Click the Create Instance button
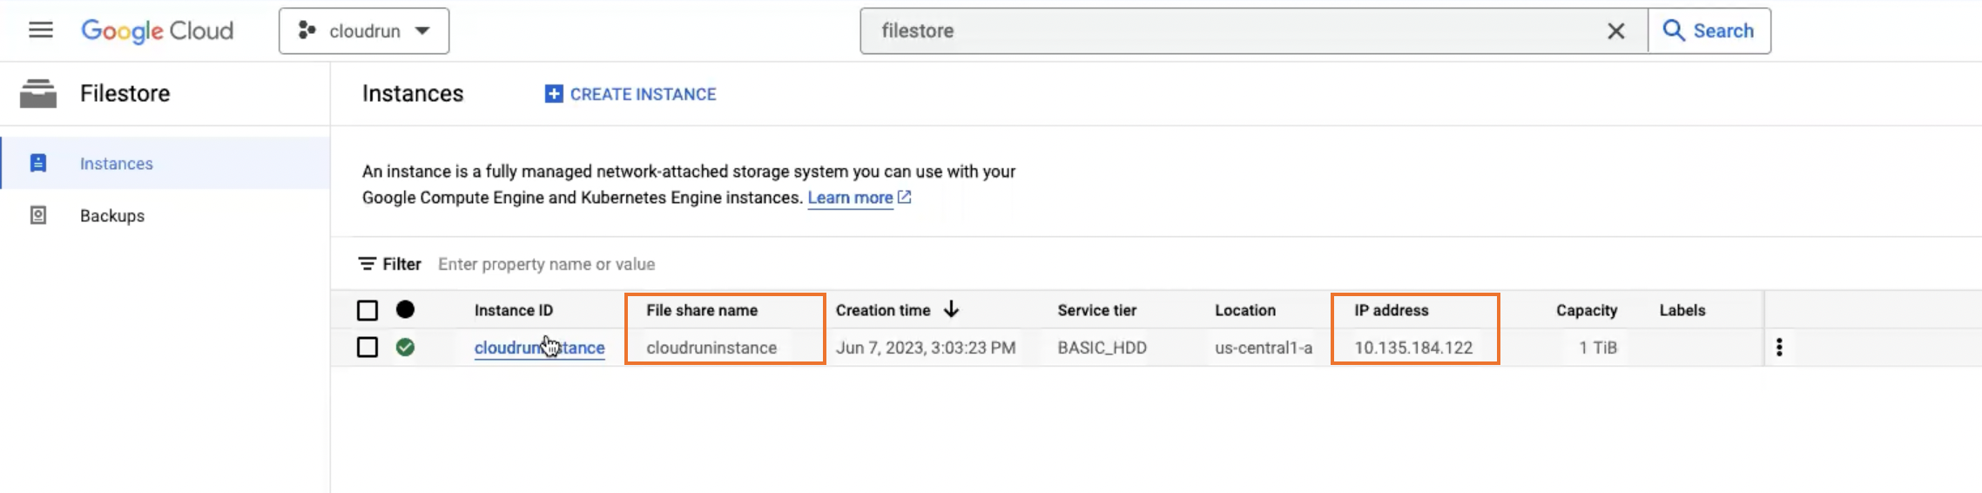The width and height of the screenshot is (1982, 493). [630, 94]
